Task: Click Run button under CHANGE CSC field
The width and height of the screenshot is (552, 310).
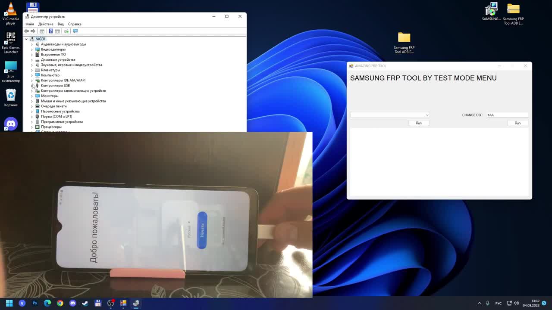Action: (517, 123)
